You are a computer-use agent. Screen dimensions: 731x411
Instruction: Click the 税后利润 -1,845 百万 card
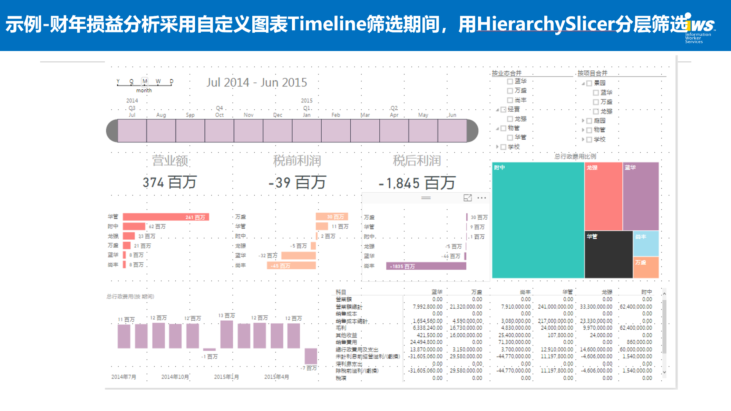[x=417, y=172]
